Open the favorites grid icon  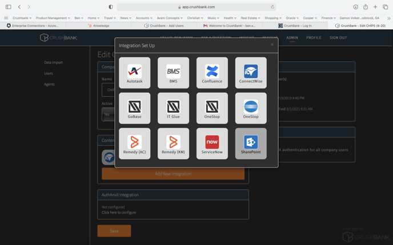click(6, 18)
